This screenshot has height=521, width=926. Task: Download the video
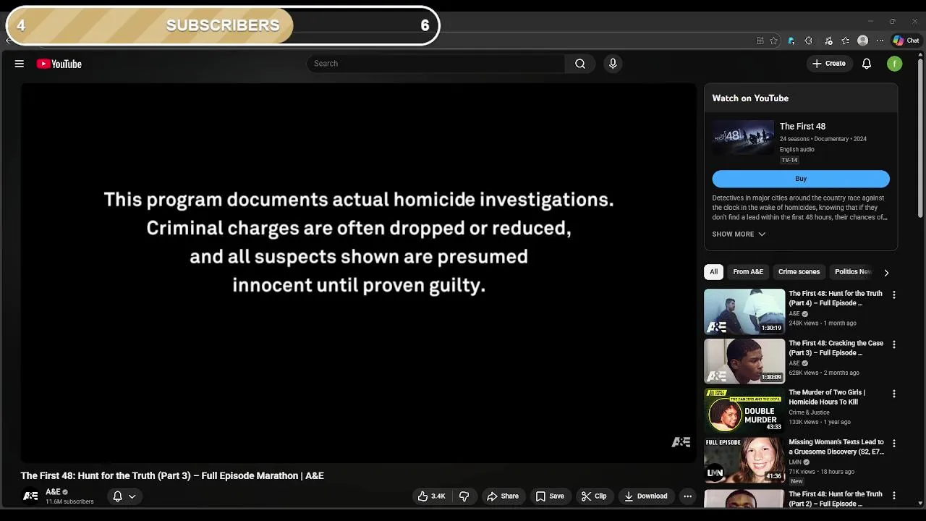645,496
